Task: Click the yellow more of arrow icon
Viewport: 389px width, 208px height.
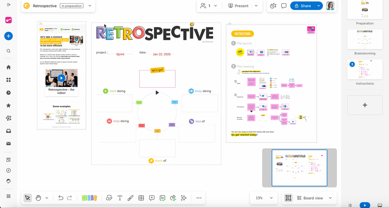Action: click(x=151, y=161)
